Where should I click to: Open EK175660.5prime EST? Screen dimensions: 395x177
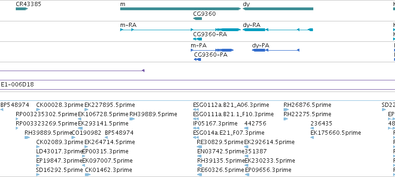336,133
